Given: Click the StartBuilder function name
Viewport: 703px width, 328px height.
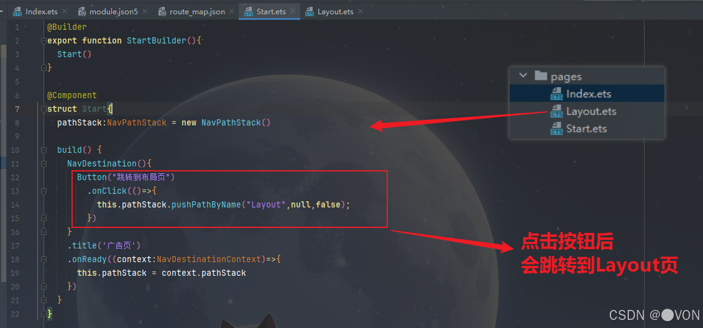Looking at the screenshot, I should pyautogui.click(x=157, y=40).
